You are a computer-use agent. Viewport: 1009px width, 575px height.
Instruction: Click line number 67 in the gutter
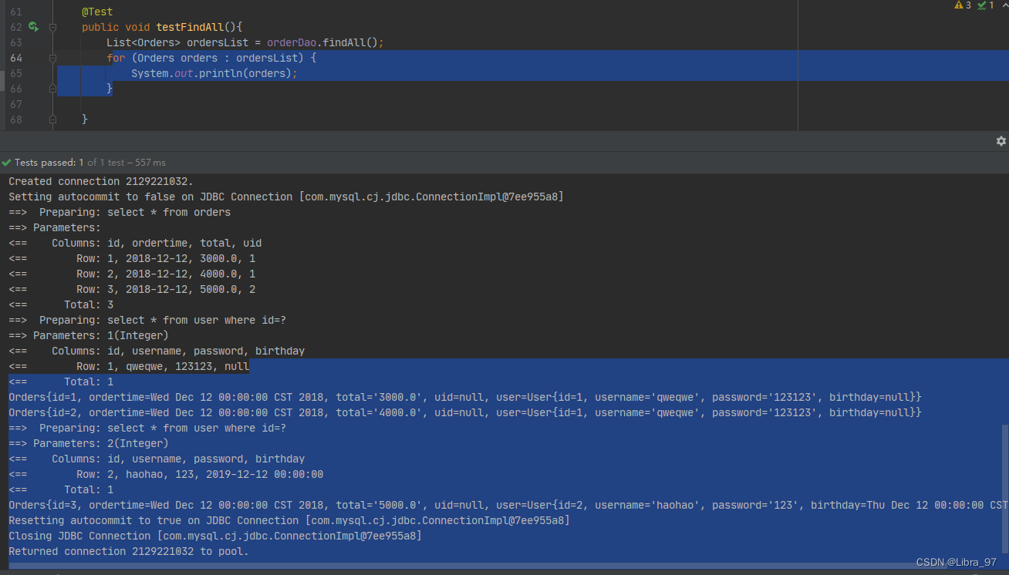[x=16, y=104]
